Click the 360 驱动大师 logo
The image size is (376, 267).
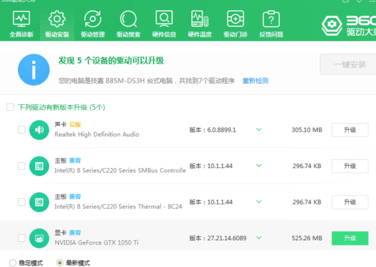(349, 26)
